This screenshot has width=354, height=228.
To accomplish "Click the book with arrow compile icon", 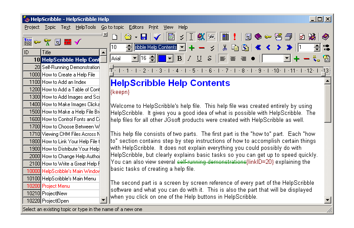I will (312, 37).
